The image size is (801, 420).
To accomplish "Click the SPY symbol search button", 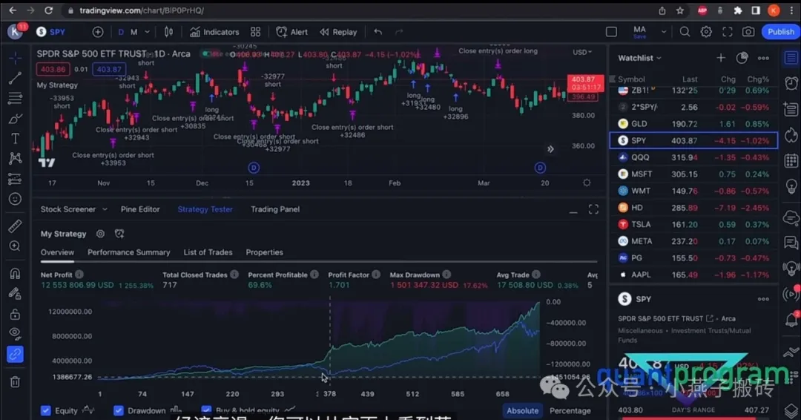I will 50,32.
